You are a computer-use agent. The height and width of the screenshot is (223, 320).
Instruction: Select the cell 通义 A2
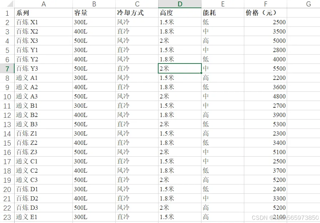coord(44,87)
